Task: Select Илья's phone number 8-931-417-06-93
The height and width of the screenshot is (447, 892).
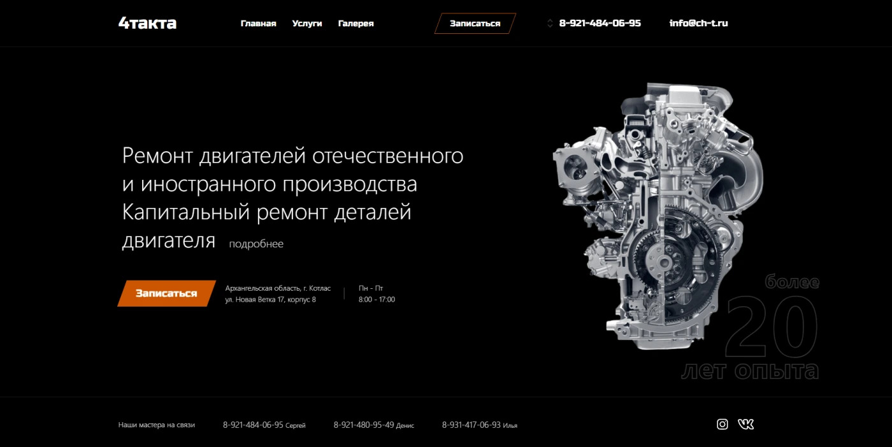Action: click(471, 425)
